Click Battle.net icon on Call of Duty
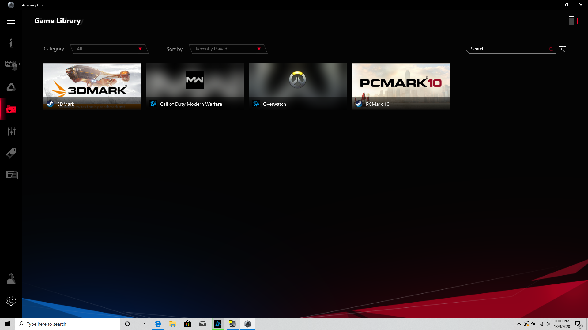Screen dimensions: 588x330 coord(153,104)
